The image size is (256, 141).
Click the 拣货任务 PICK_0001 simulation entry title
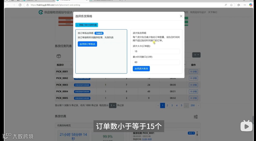143,133
